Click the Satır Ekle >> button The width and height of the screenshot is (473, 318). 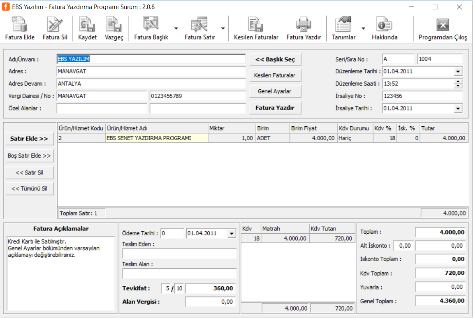click(x=29, y=139)
